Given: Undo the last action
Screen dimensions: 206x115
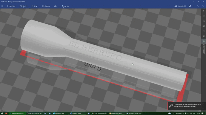Looking at the screenshot, I should [x=198, y=6].
